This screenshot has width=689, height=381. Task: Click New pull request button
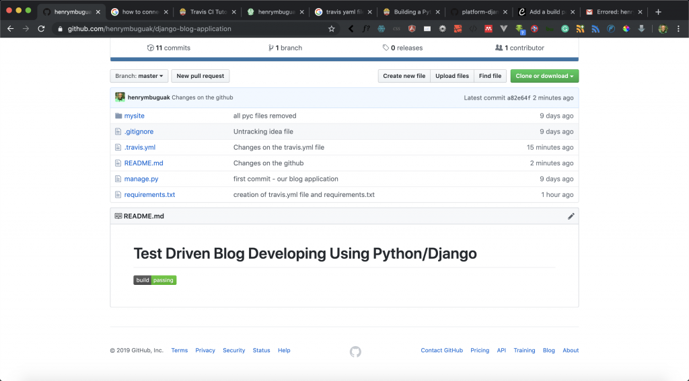pos(201,76)
